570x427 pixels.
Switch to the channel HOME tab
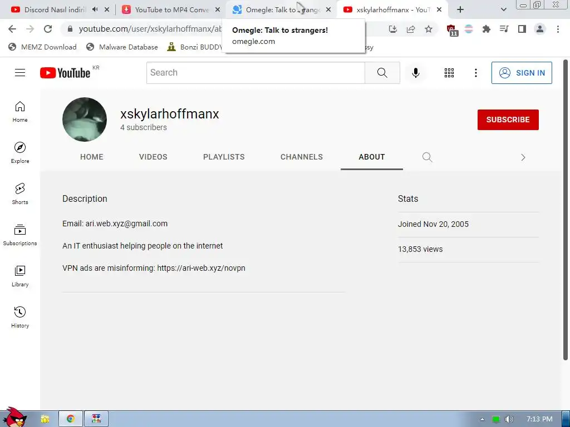92,157
